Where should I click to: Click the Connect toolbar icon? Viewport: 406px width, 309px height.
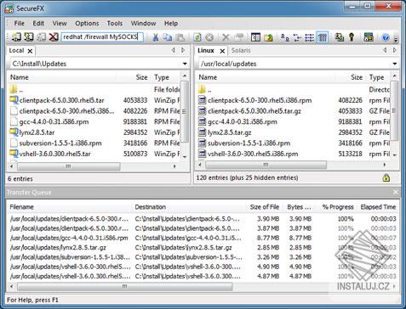16,37
